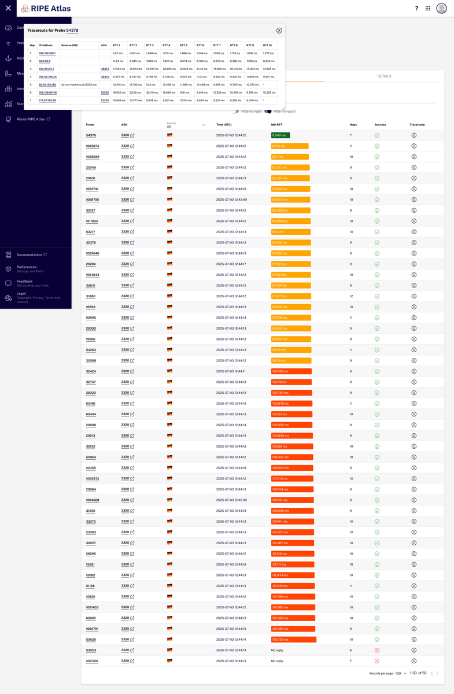Click the user profile avatar
The height and width of the screenshot is (694, 454).
[x=441, y=8]
